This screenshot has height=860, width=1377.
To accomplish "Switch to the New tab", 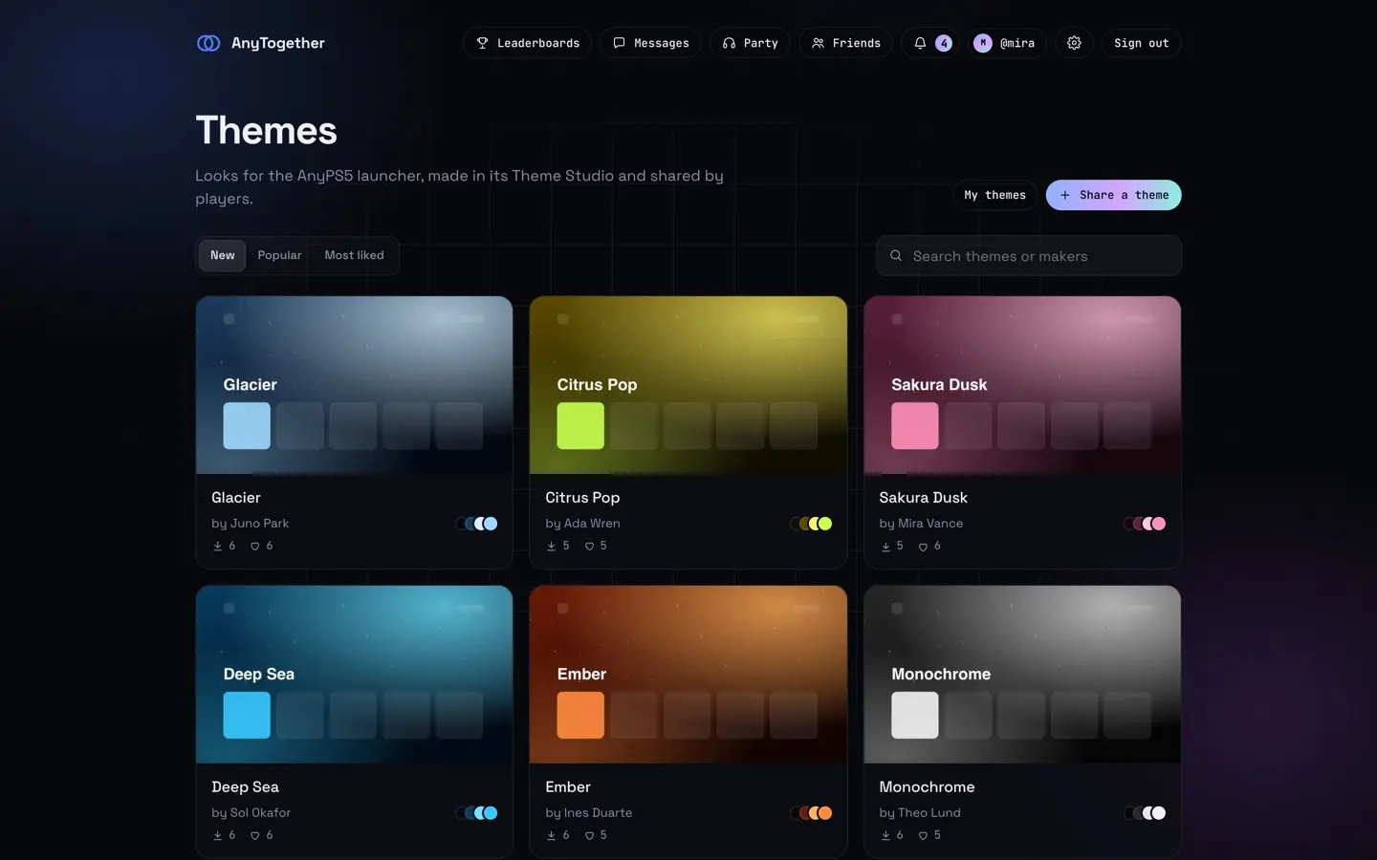I will (x=223, y=255).
